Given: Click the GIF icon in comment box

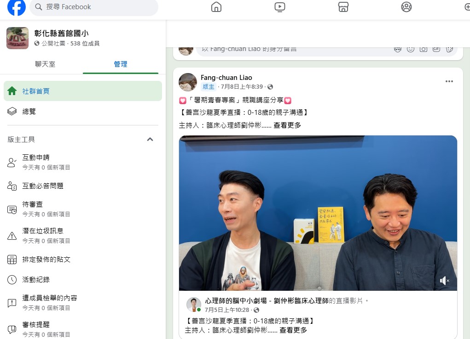Looking at the screenshot, I should coord(436,49).
